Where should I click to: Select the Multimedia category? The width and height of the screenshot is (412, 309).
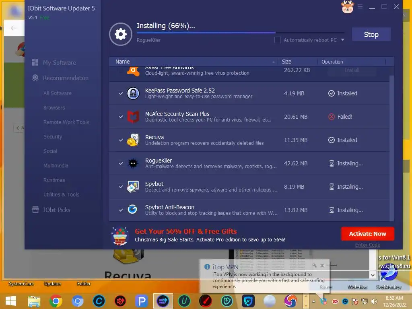[56, 165]
